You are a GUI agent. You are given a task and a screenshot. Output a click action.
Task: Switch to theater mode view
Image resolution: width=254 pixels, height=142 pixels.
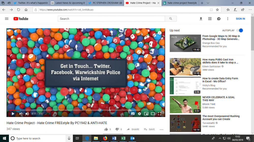(153, 114)
